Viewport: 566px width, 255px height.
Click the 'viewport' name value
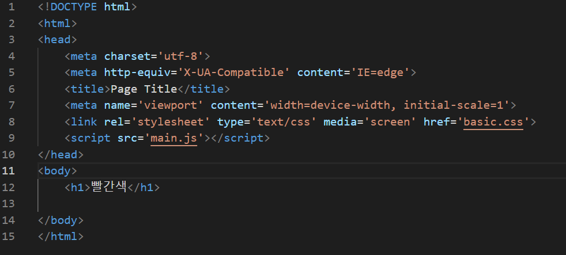pos(171,105)
